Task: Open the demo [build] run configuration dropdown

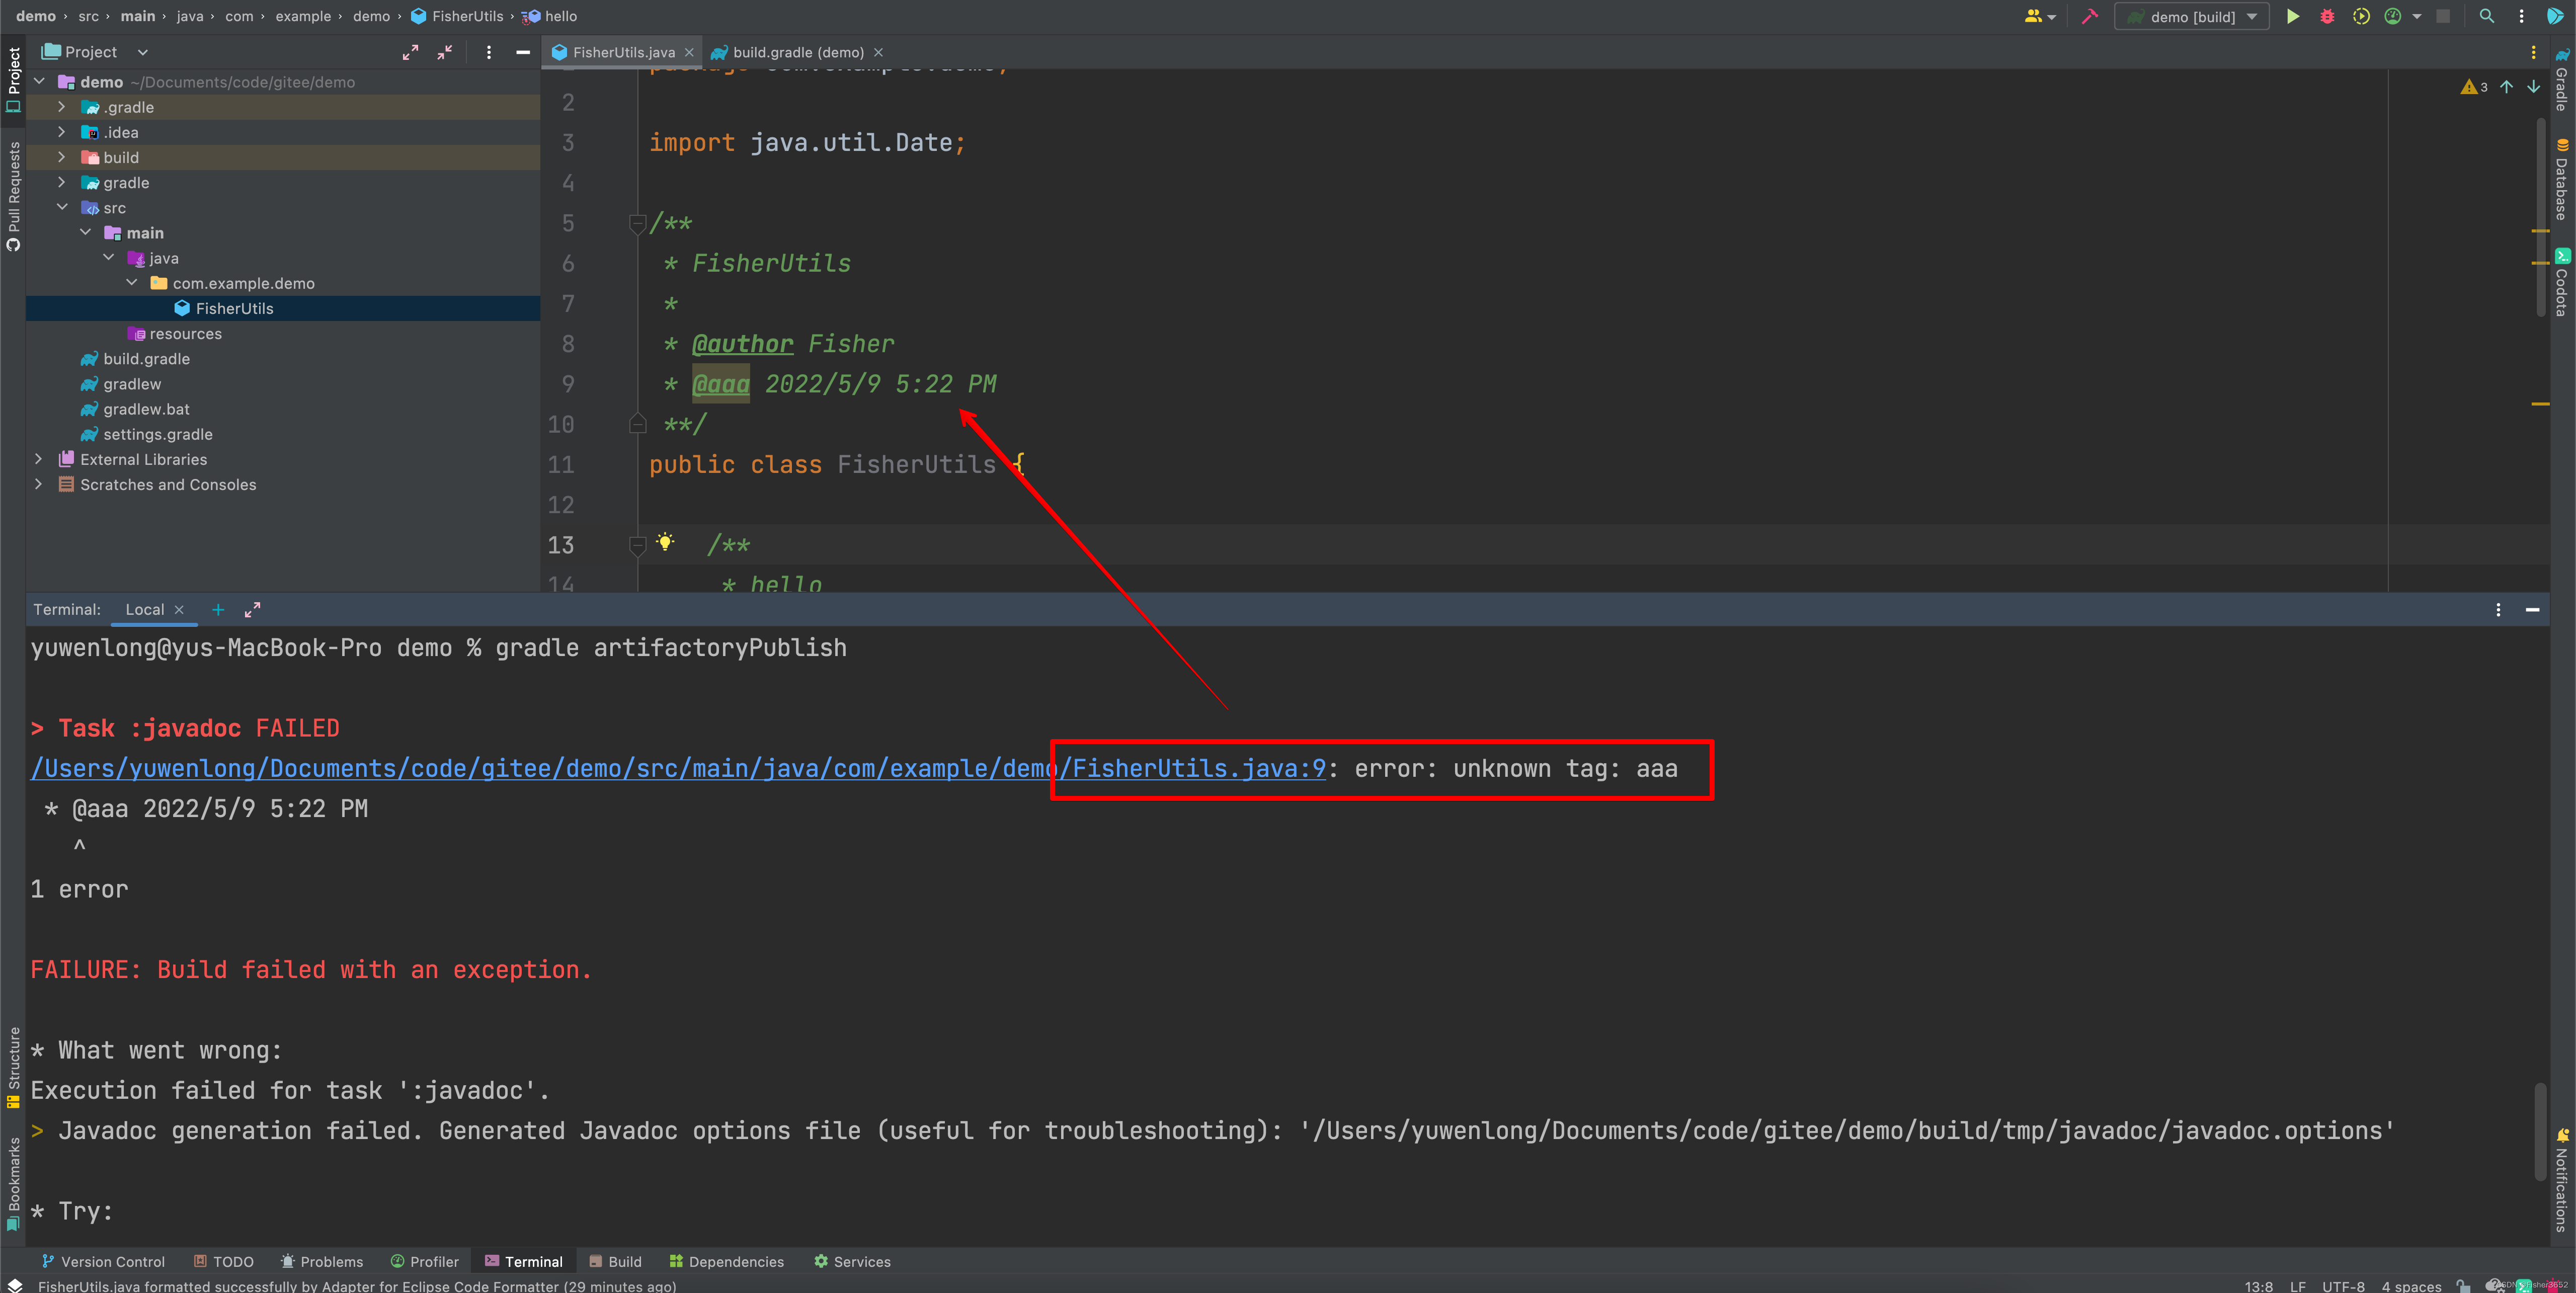Action: click(x=2192, y=16)
